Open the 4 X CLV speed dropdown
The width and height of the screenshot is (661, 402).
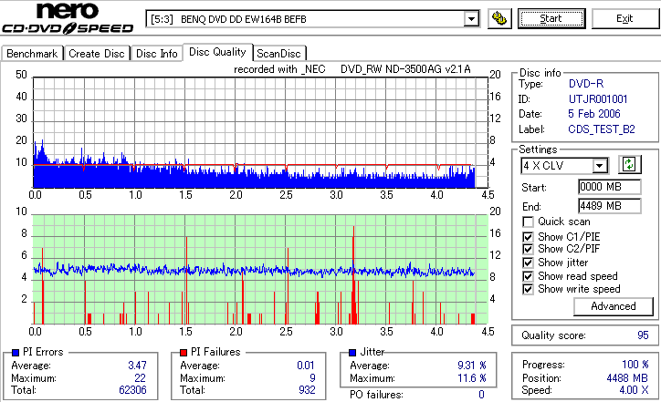click(x=599, y=165)
